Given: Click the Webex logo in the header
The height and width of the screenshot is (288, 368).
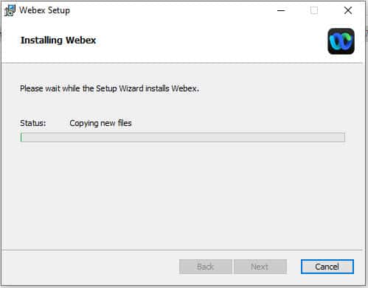Looking at the screenshot, I should [x=341, y=41].
